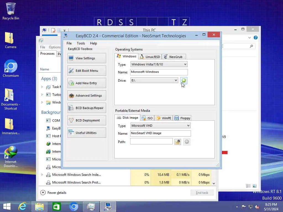Open Internet Explorer from taskbar

[x=22, y=206]
